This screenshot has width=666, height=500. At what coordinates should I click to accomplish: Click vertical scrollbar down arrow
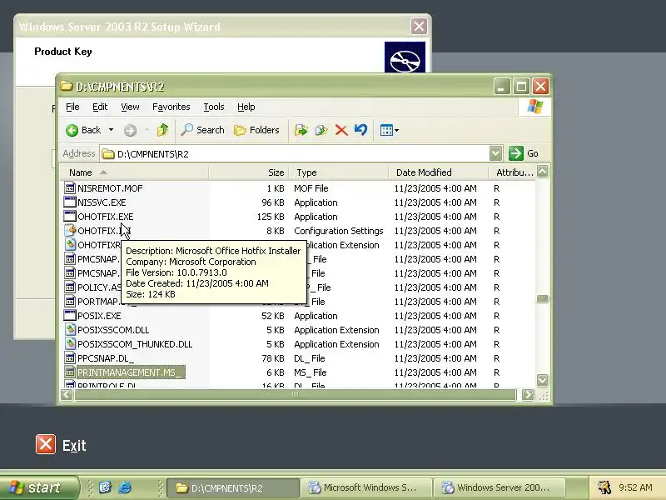(x=543, y=380)
